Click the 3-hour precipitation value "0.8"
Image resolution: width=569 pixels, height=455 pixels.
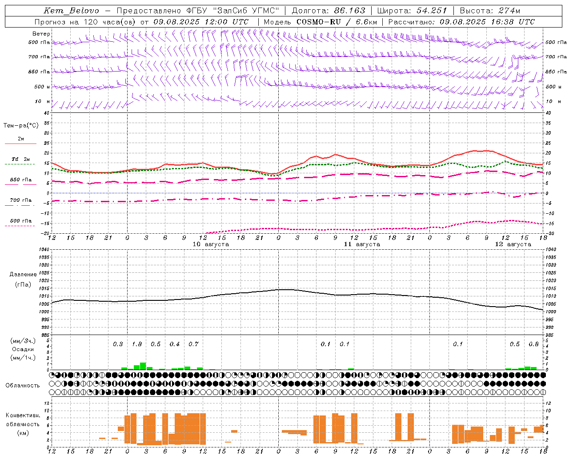[533, 344]
